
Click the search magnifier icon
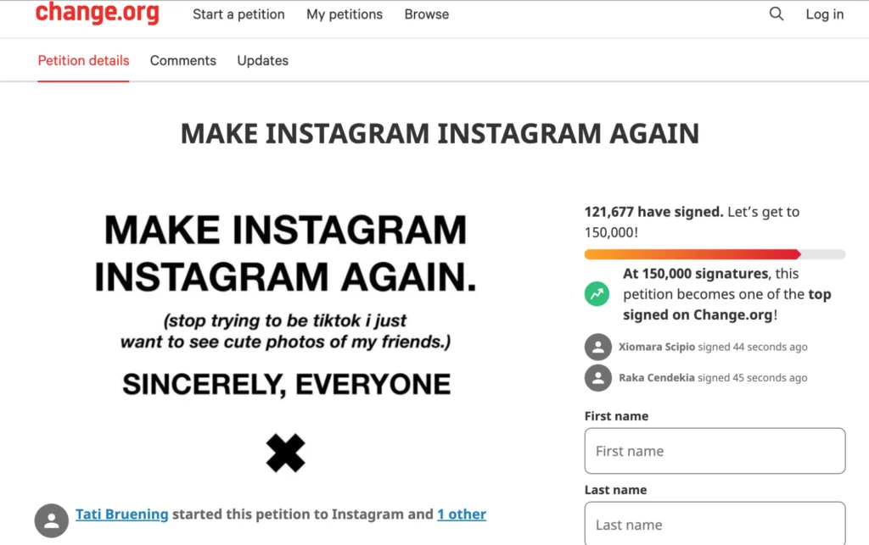coord(776,14)
